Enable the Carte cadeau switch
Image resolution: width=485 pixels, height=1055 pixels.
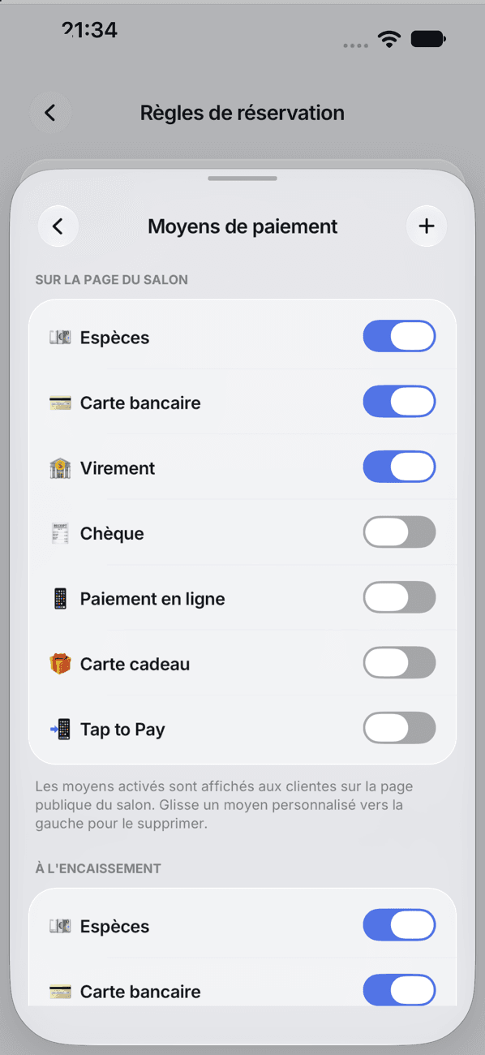click(x=399, y=663)
